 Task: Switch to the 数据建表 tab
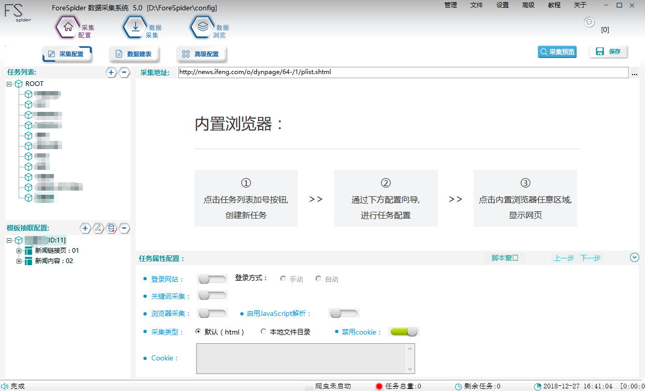pyautogui.click(x=134, y=54)
